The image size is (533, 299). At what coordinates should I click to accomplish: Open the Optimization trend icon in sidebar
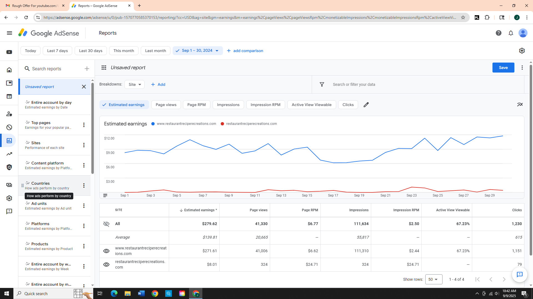(x=9, y=154)
